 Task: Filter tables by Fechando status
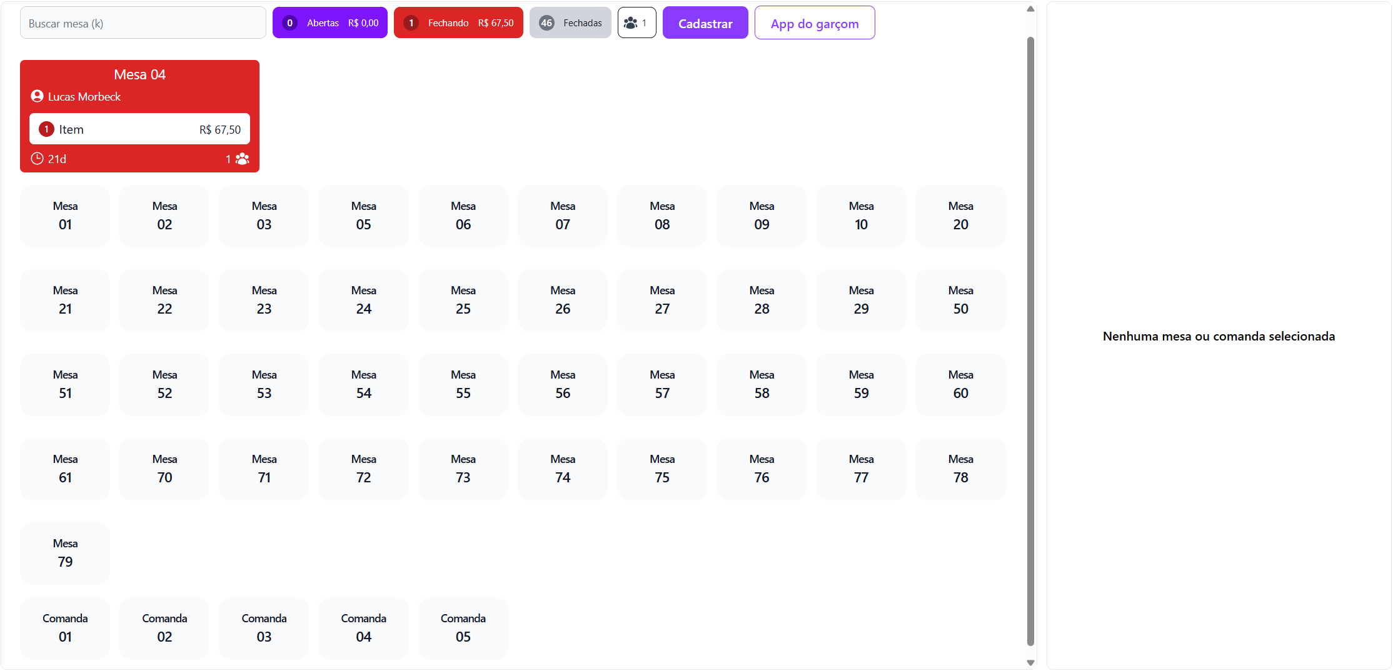tap(458, 23)
